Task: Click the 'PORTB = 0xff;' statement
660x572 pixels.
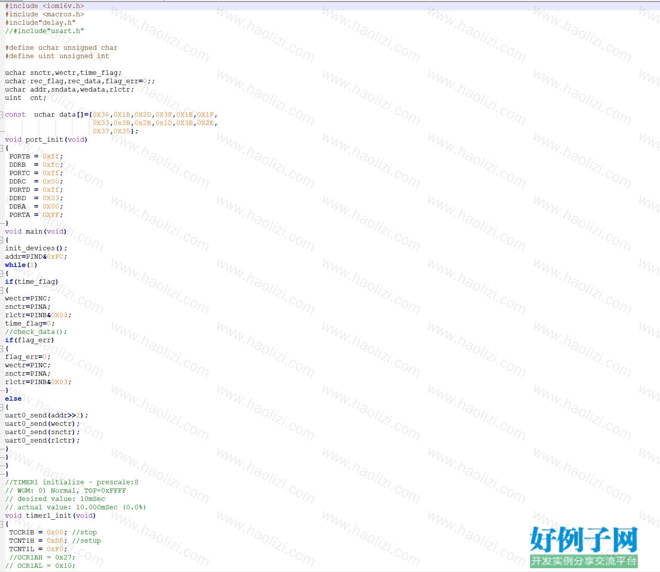Action: tap(36, 156)
